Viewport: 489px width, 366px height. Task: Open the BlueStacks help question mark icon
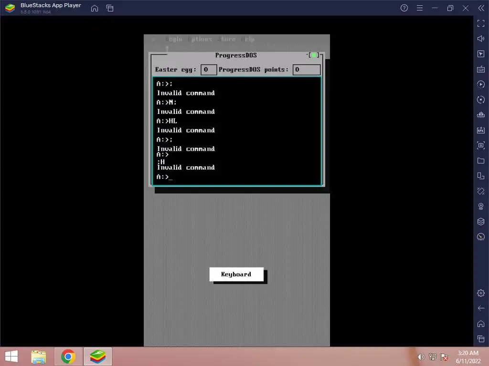pos(404,8)
